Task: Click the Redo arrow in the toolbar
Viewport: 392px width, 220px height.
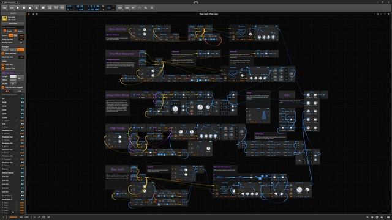Action: tap(140, 8)
